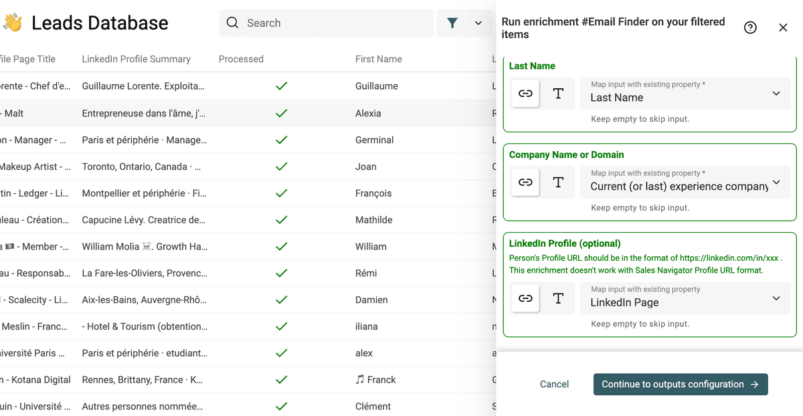Click the Leads Database title
Image resolution: width=803 pixels, height=416 pixels.
click(100, 23)
